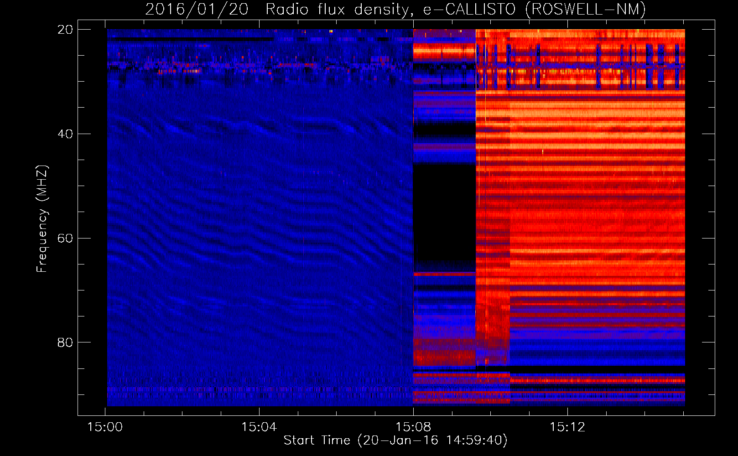Click the '15:12' time tick label
This screenshot has height=456, width=738.
[x=567, y=427]
